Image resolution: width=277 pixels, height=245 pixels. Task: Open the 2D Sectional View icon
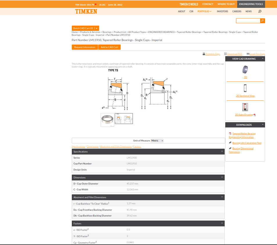pos(245,88)
